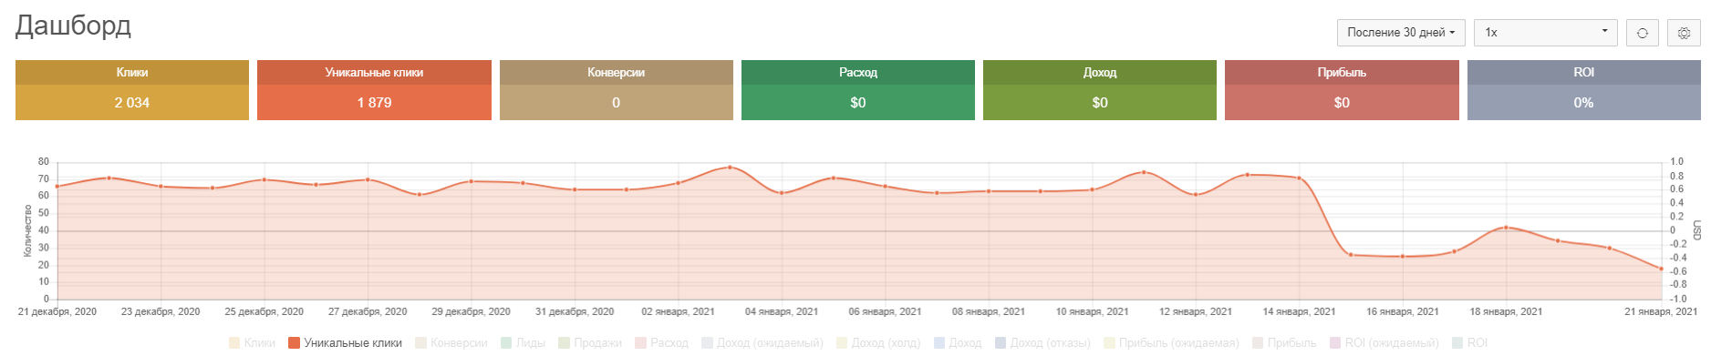The image size is (1711, 356).
Task: Click the orange 'Уникальные клики' legend color swatch
Action: (x=295, y=343)
